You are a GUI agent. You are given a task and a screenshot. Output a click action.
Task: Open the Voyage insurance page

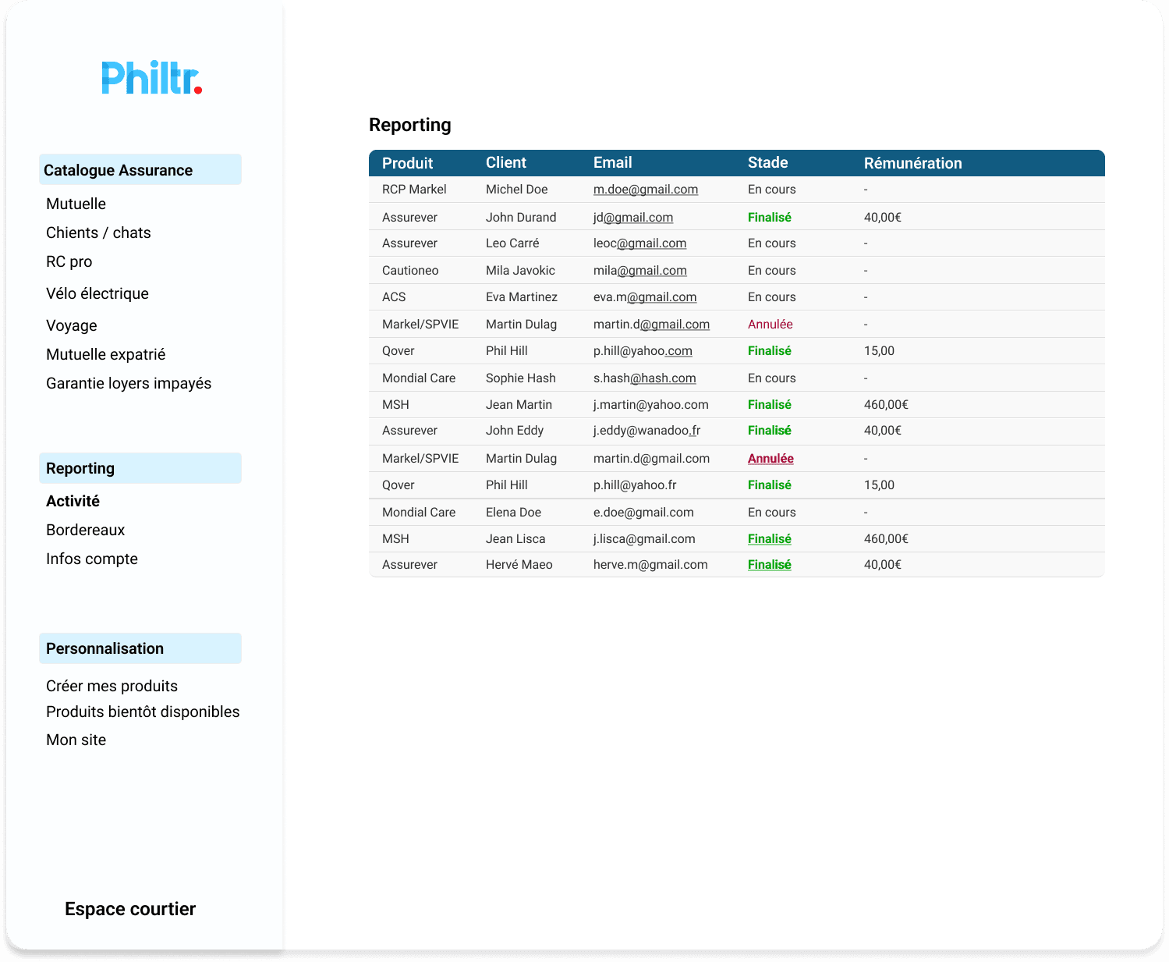[71, 325]
